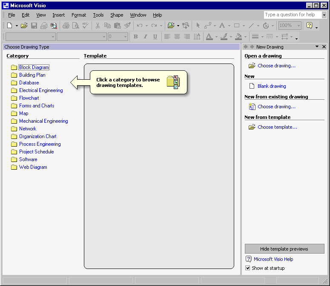The image size is (330, 286).
Task: Click the Print Preview icon
Action: tap(76, 26)
